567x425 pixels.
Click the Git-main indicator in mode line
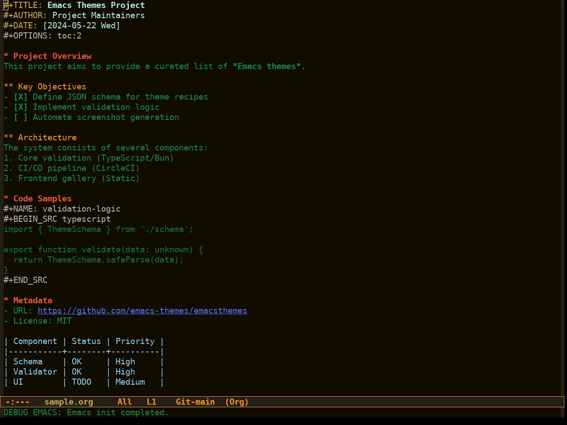(x=195, y=402)
